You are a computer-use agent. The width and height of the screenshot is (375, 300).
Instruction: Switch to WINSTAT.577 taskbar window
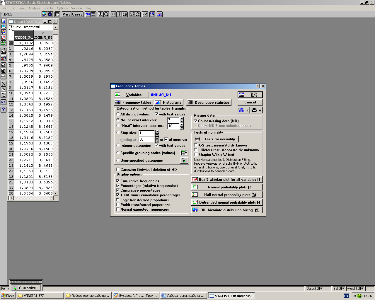[40, 296]
